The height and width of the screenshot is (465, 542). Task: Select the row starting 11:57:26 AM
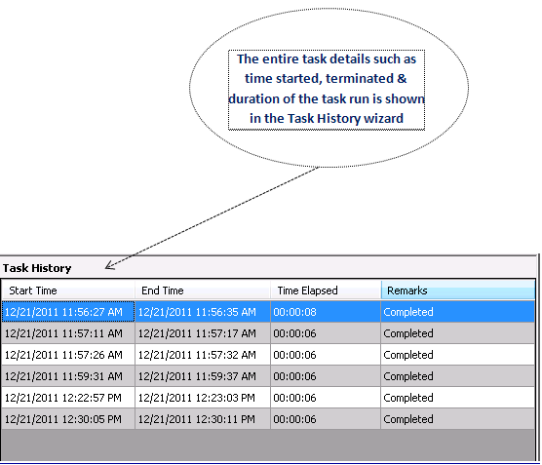pyautogui.click(x=268, y=355)
